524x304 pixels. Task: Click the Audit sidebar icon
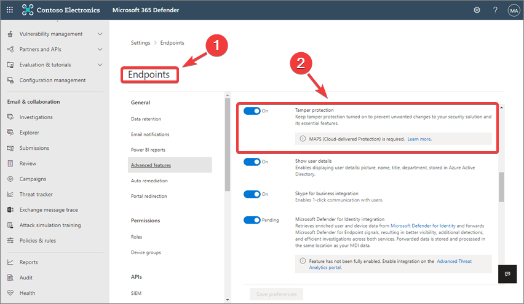pos(10,278)
